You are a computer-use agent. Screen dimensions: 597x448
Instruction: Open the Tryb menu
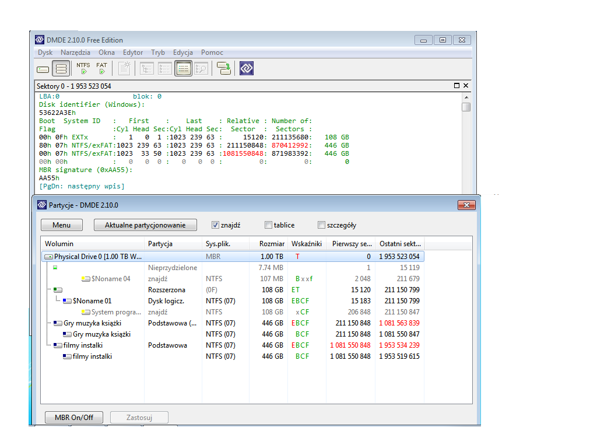(158, 52)
